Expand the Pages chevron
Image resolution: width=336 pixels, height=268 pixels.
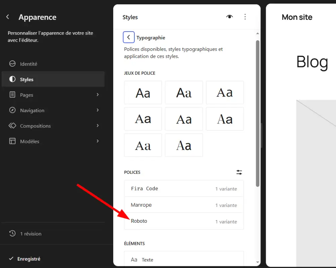[98, 94]
